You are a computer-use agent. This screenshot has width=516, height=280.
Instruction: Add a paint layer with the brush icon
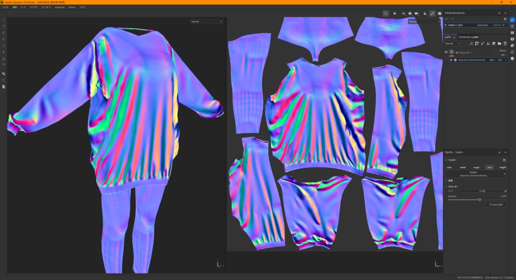click(x=482, y=44)
